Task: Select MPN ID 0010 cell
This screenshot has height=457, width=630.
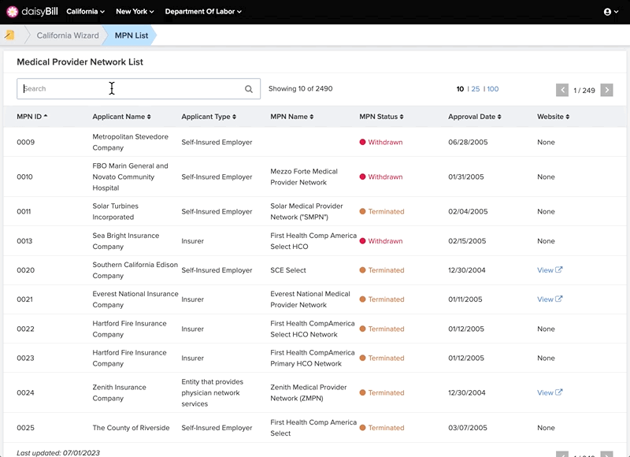Action: [x=25, y=176]
